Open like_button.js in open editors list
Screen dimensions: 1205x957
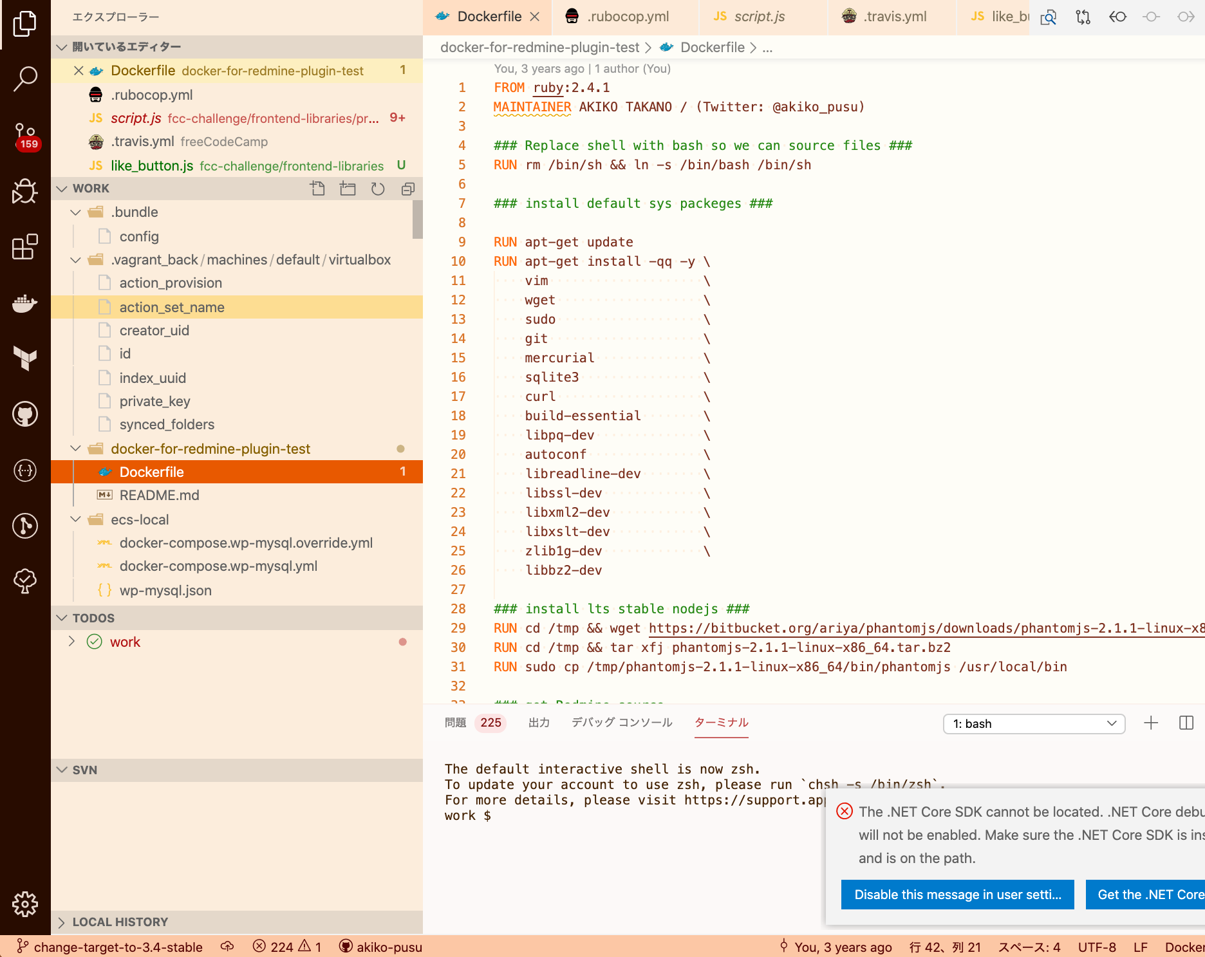click(236, 165)
